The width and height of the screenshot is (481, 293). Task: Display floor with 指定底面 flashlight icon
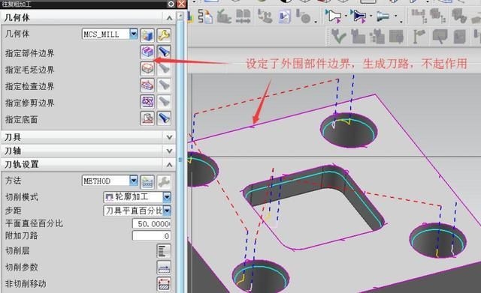(x=164, y=118)
